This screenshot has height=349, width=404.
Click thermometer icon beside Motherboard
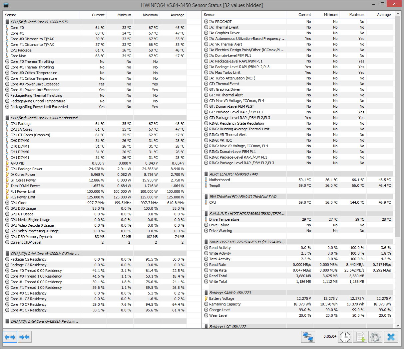point(206,180)
